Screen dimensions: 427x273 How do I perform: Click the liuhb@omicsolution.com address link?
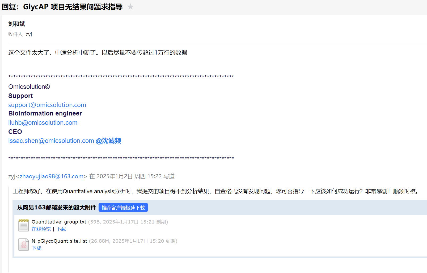tap(43, 123)
